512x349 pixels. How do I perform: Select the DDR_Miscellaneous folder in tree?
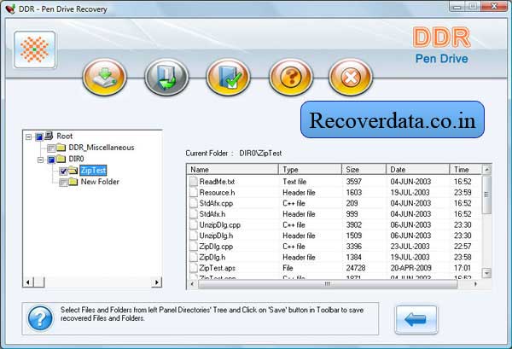102,148
